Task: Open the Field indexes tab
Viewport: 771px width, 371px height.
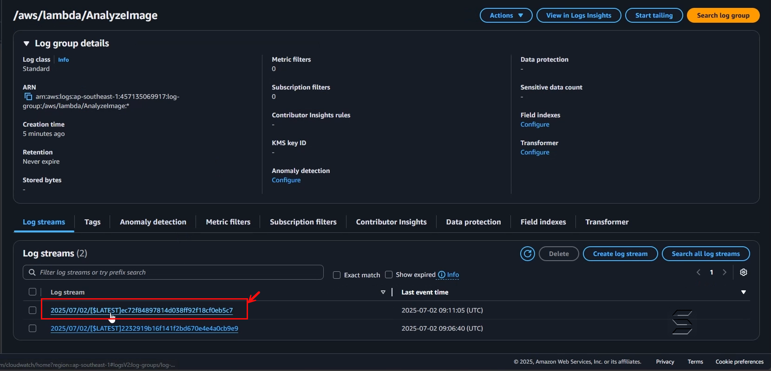Action: 543,222
